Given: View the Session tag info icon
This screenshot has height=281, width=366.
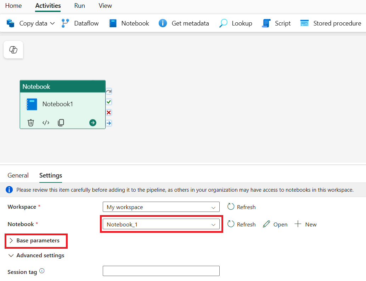Looking at the screenshot, I should [42, 270].
